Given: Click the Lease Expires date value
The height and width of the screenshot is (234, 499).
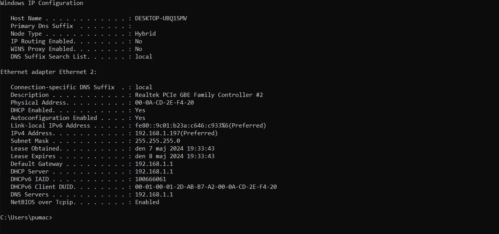Looking at the screenshot, I should pos(175,156).
